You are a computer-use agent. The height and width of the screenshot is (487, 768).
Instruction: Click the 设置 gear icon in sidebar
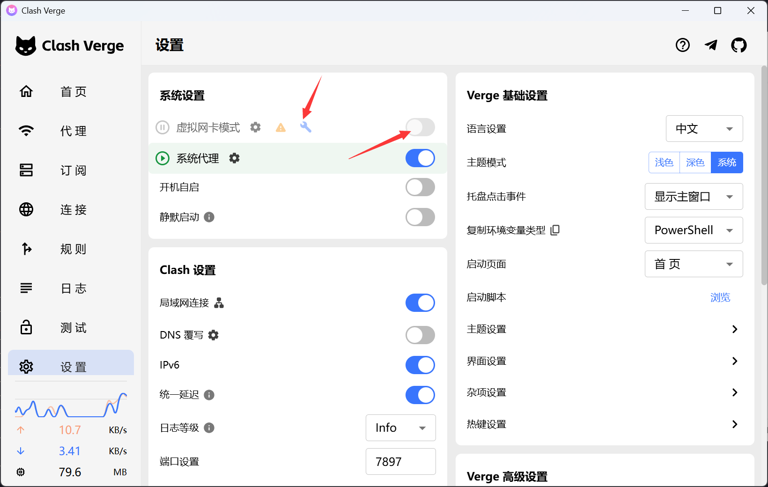[26, 367]
